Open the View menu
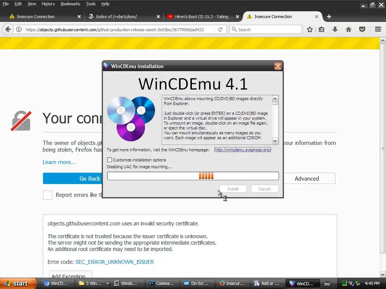The image size is (386, 289). 32,4
